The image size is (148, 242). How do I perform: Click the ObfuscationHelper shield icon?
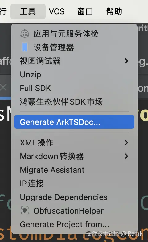click(x=25, y=210)
